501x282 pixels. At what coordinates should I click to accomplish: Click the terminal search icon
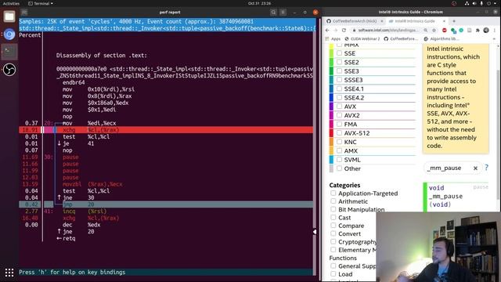pyautogui.click(x=273, y=13)
